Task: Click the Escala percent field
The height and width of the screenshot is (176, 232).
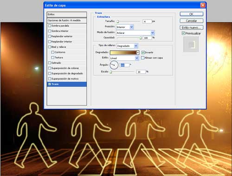Action: tap(141, 72)
